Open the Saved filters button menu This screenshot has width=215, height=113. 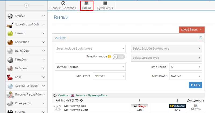click(x=191, y=30)
